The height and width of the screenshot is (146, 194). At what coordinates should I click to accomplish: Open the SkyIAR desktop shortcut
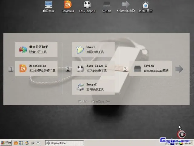tap(106, 6)
